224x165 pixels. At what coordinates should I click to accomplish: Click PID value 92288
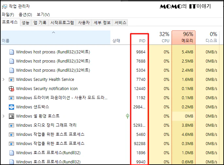pyautogui.click(x=140, y=144)
